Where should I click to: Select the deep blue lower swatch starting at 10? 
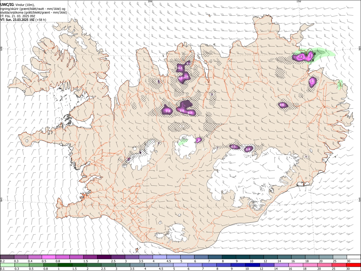252,265
